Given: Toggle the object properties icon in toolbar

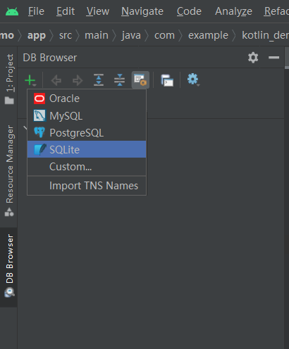Looking at the screenshot, I should point(140,80).
